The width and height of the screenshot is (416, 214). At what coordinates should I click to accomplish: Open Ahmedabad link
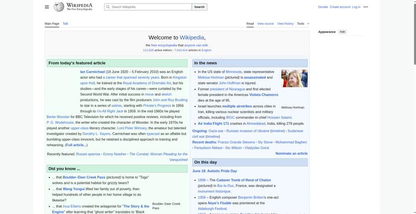point(256,124)
